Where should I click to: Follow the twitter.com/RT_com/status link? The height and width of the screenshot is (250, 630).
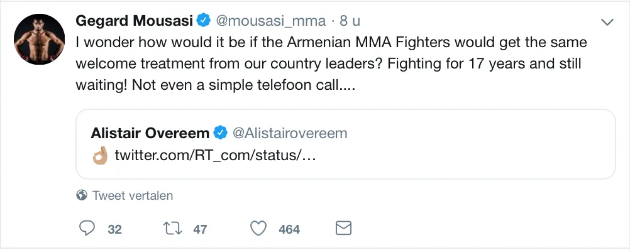tap(216, 155)
